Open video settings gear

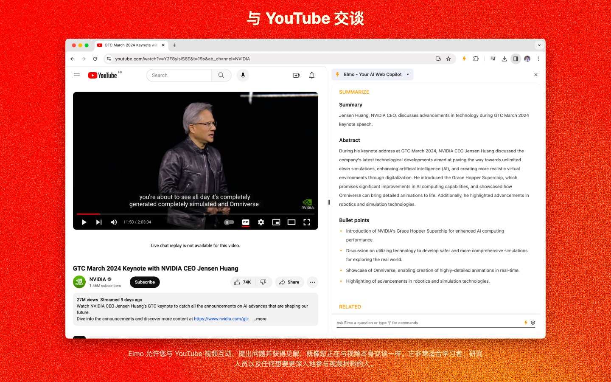(x=261, y=222)
